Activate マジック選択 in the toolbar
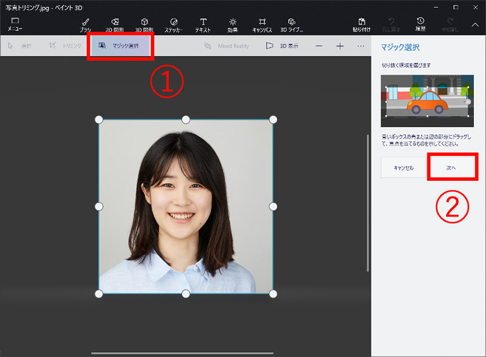Screen dimensions: 486x357 tap(120, 46)
